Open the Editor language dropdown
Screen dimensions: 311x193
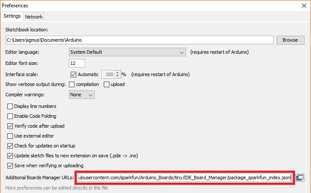[128, 52]
